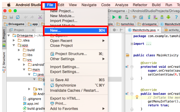This screenshot has height=112, width=180.
Task: Open the Run menu
Action: (169, 5)
